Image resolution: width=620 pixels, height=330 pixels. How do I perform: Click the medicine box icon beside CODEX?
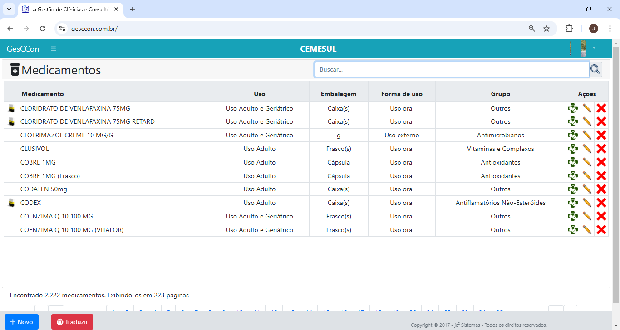click(x=11, y=203)
